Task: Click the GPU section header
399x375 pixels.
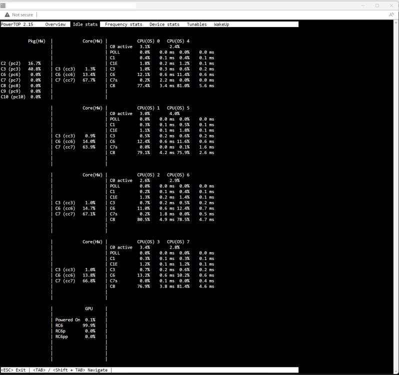Action: coord(89,308)
